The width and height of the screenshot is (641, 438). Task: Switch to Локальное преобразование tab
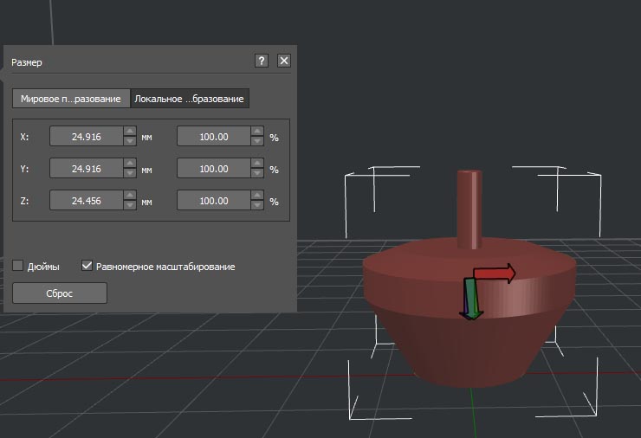click(x=190, y=99)
